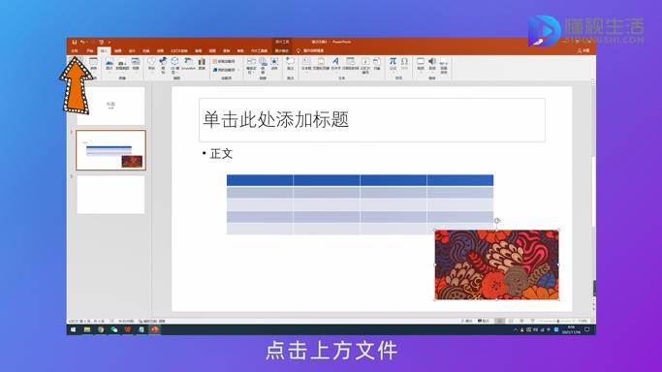The height and width of the screenshot is (372, 662).
Task: Open Windows Start menu
Action: click(73, 329)
